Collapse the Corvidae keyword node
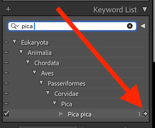 click(x=48, y=93)
